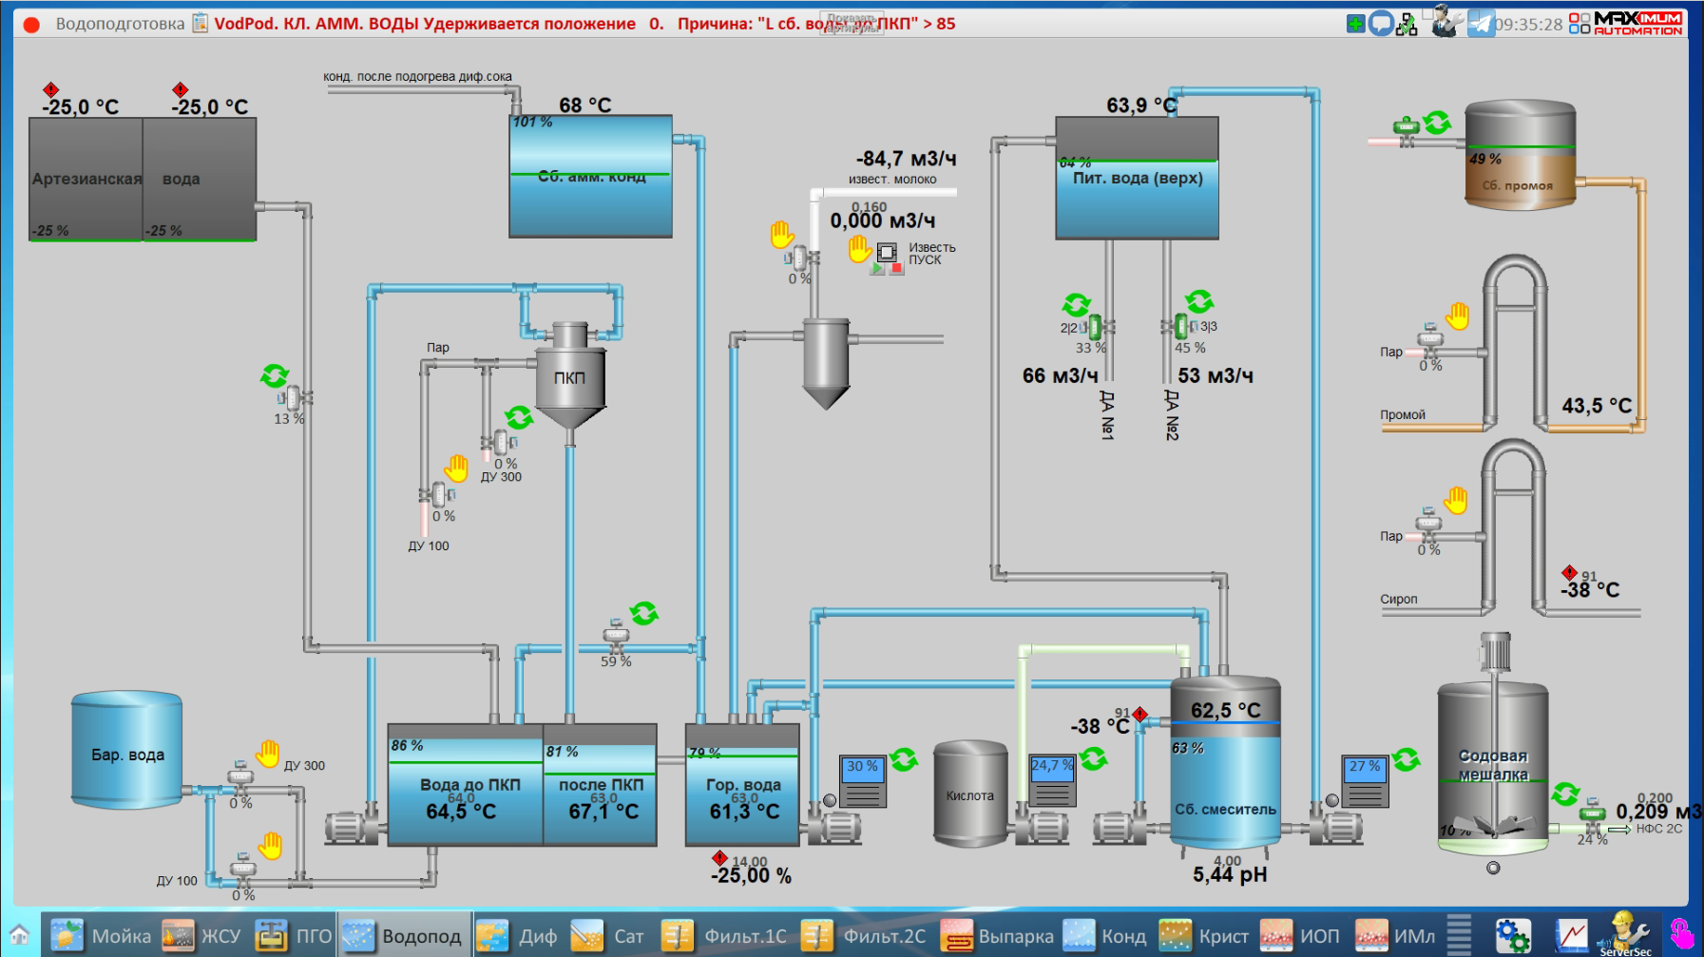Toggle manual mode hand on ДУ 300 steam valve
1704x957 pixels.
point(457,468)
